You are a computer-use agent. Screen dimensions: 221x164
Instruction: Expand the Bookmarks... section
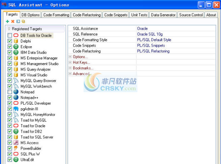click(x=70, y=68)
